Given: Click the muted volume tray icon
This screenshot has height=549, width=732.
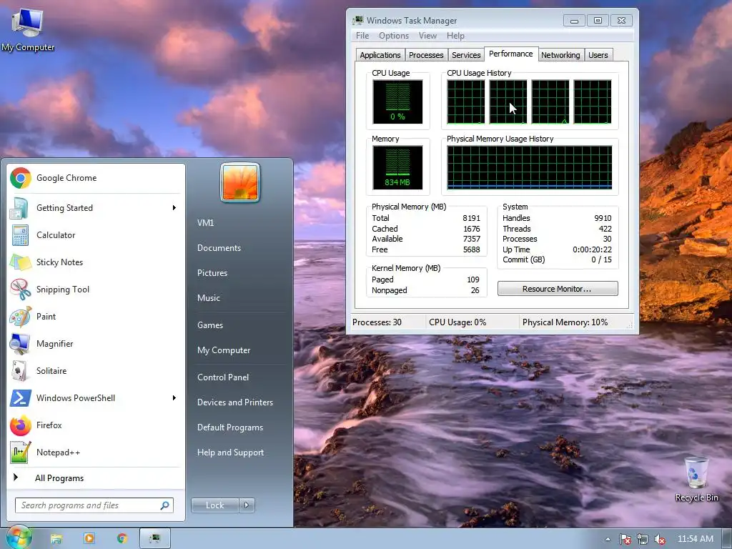Looking at the screenshot, I should (660, 539).
